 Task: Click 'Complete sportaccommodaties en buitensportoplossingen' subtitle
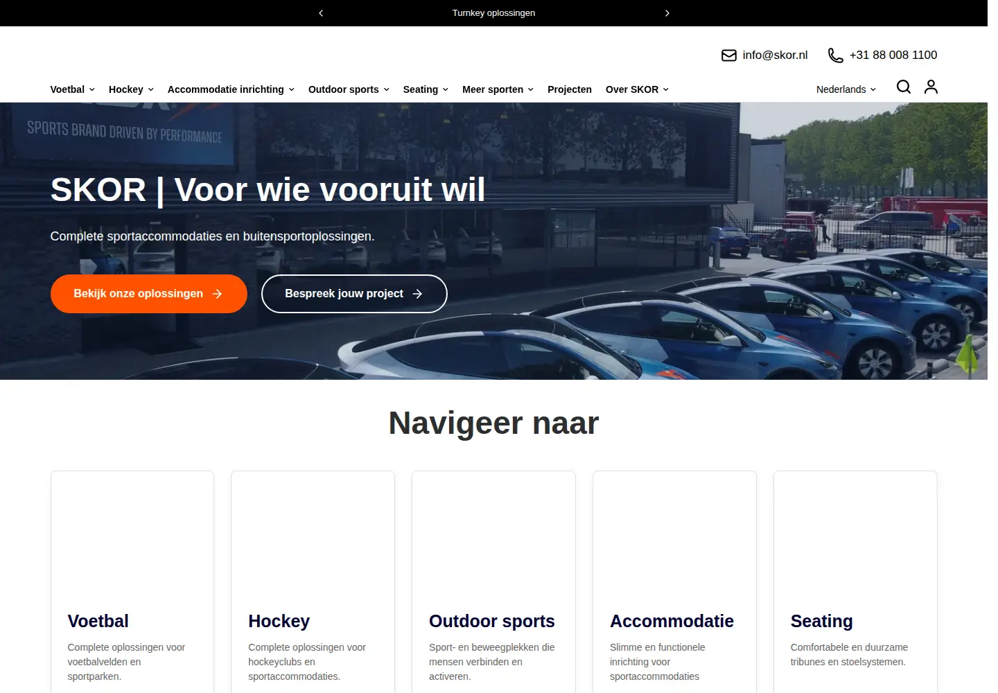(212, 236)
